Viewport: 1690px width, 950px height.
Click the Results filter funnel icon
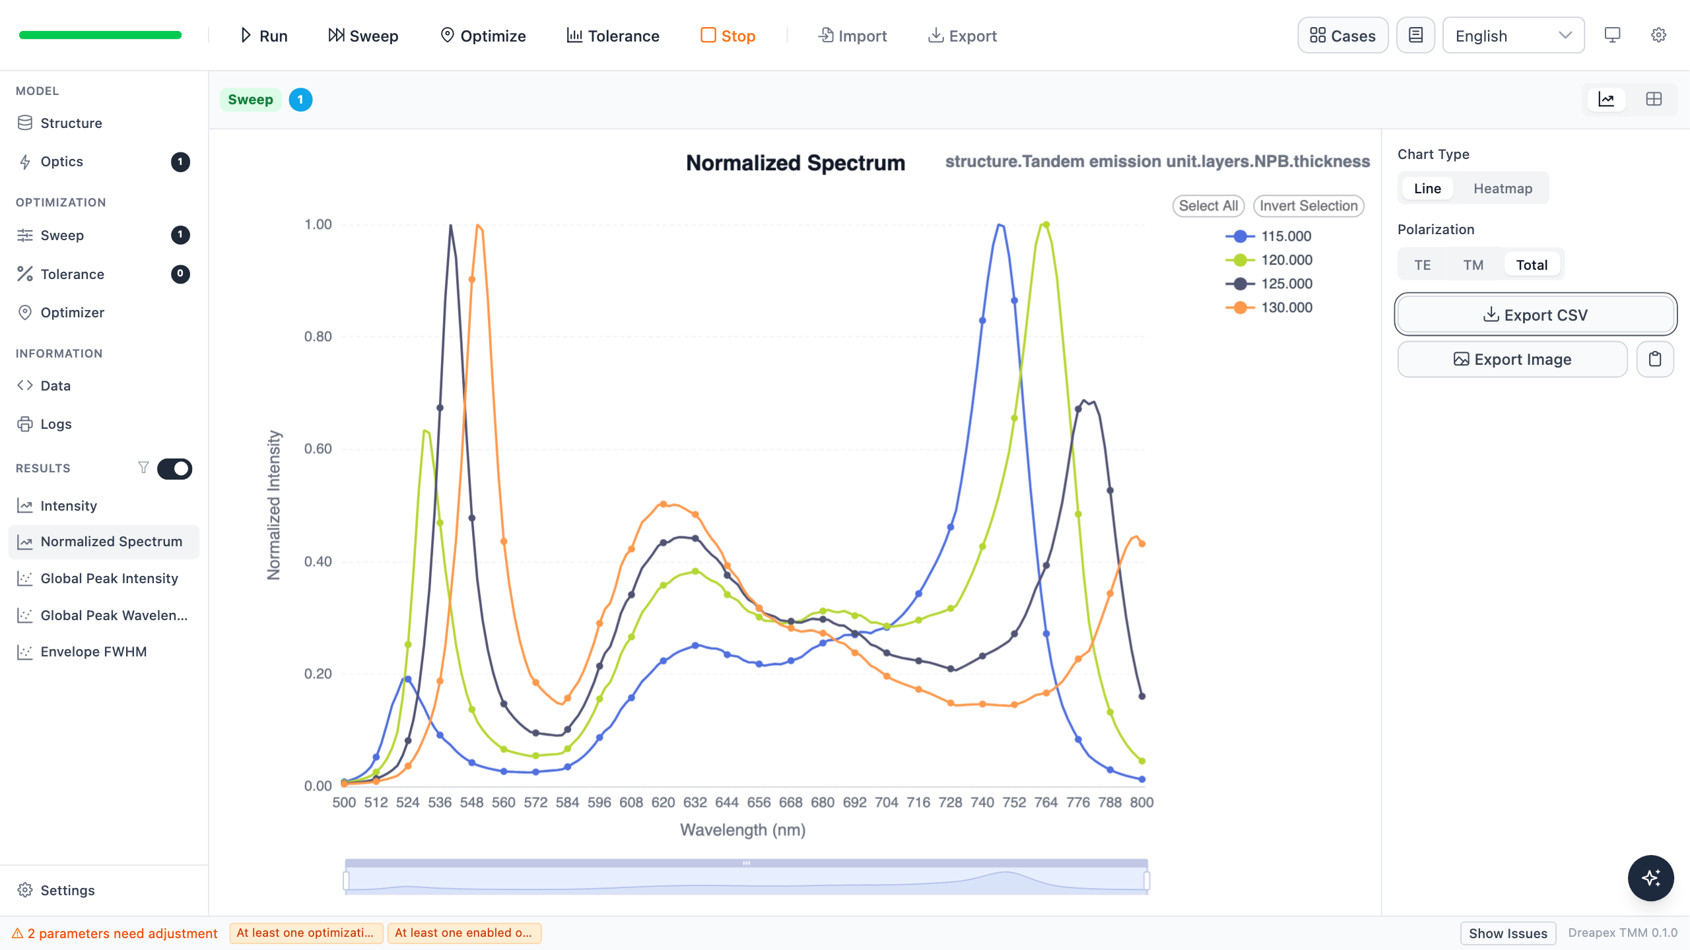pyautogui.click(x=143, y=468)
